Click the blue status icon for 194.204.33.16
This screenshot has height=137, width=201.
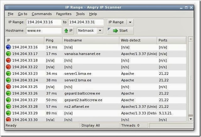pyautogui.click(x=8, y=47)
